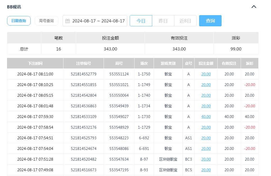The image size is (271, 176).
Task: Select the 今日 filter
Action: pyautogui.click(x=141, y=20)
